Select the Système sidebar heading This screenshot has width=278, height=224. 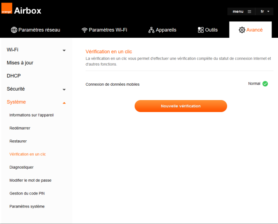pyautogui.click(x=16, y=102)
